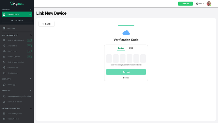The width and height of the screenshot is (218, 123).
Task: Collapse the Real-Time Monitoring section
Action: coord(31,35)
